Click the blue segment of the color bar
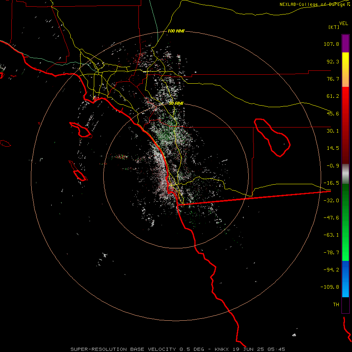Viewport: 352px width, 352px height. tap(345, 279)
